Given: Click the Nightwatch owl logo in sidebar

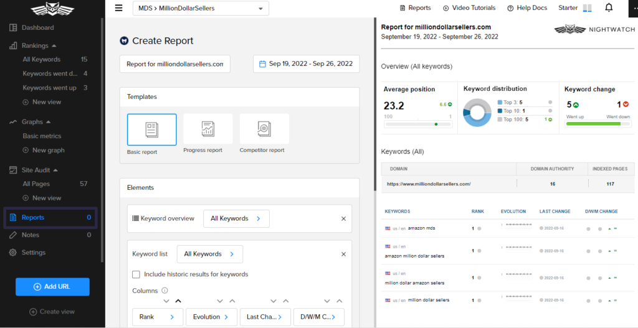Looking at the screenshot, I should click(52, 10).
